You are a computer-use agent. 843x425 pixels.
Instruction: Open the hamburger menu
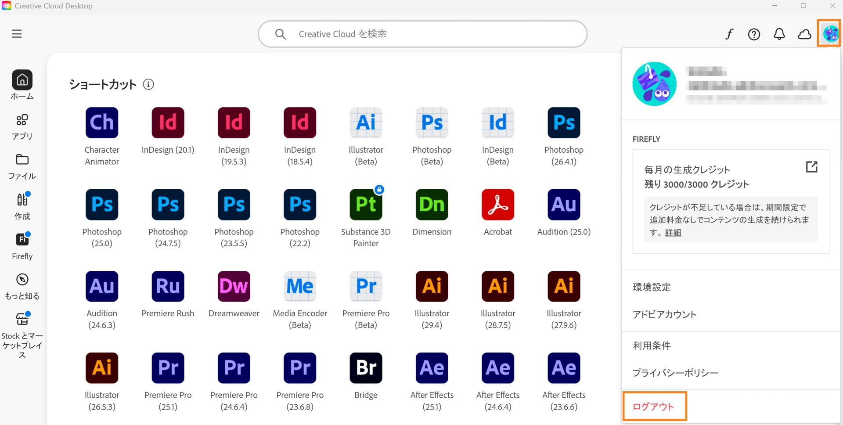coord(17,34)
